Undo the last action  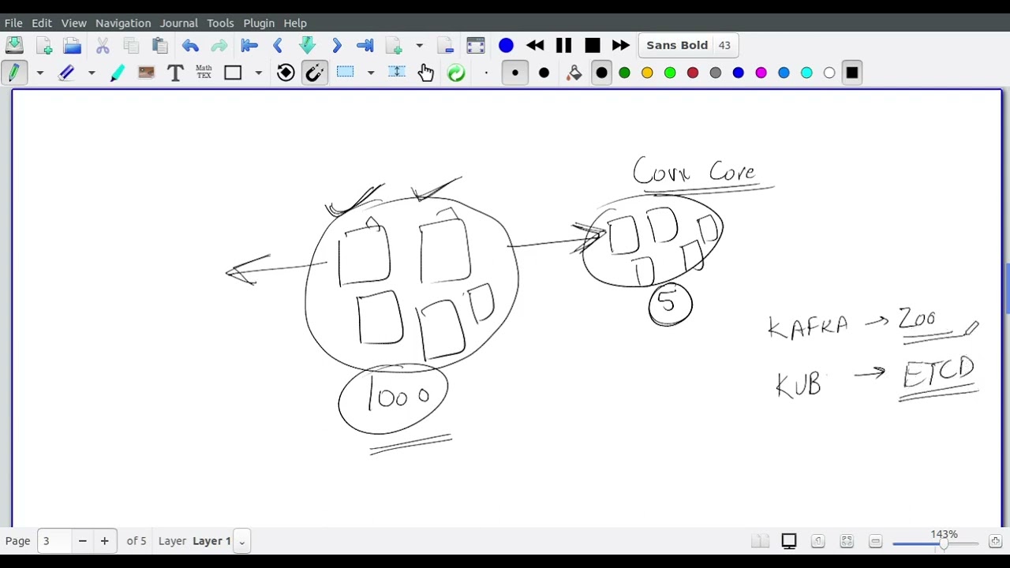(190, 45)
